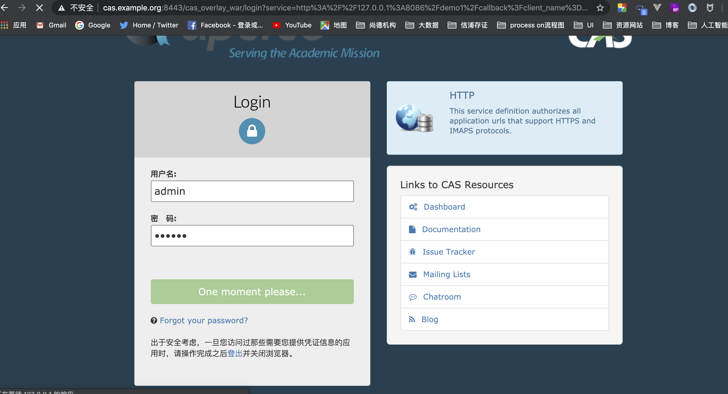Click the speech bubble icon next to Chatroom
The image size is (728, 394).
tap(413, 297)
